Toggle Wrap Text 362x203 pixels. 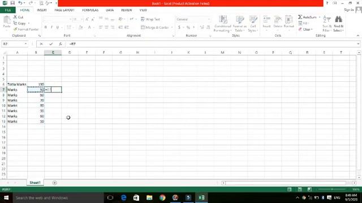pyautogui.click(x=150, y=19)
